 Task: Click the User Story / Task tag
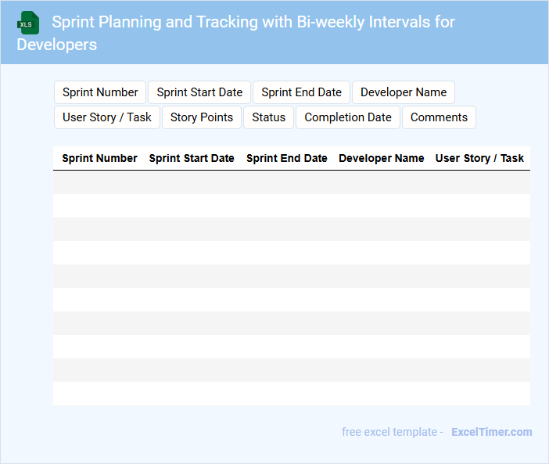(107, 117)
